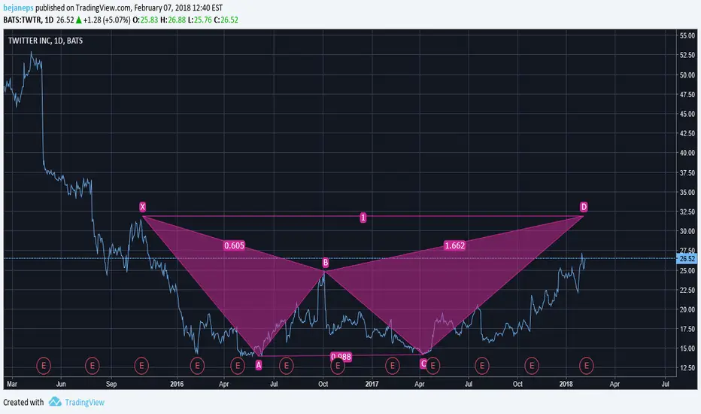The height and width of the screenshot is (414, 701).
Task: Click the Sep label on time axis
Action: (x=111, y=384)
